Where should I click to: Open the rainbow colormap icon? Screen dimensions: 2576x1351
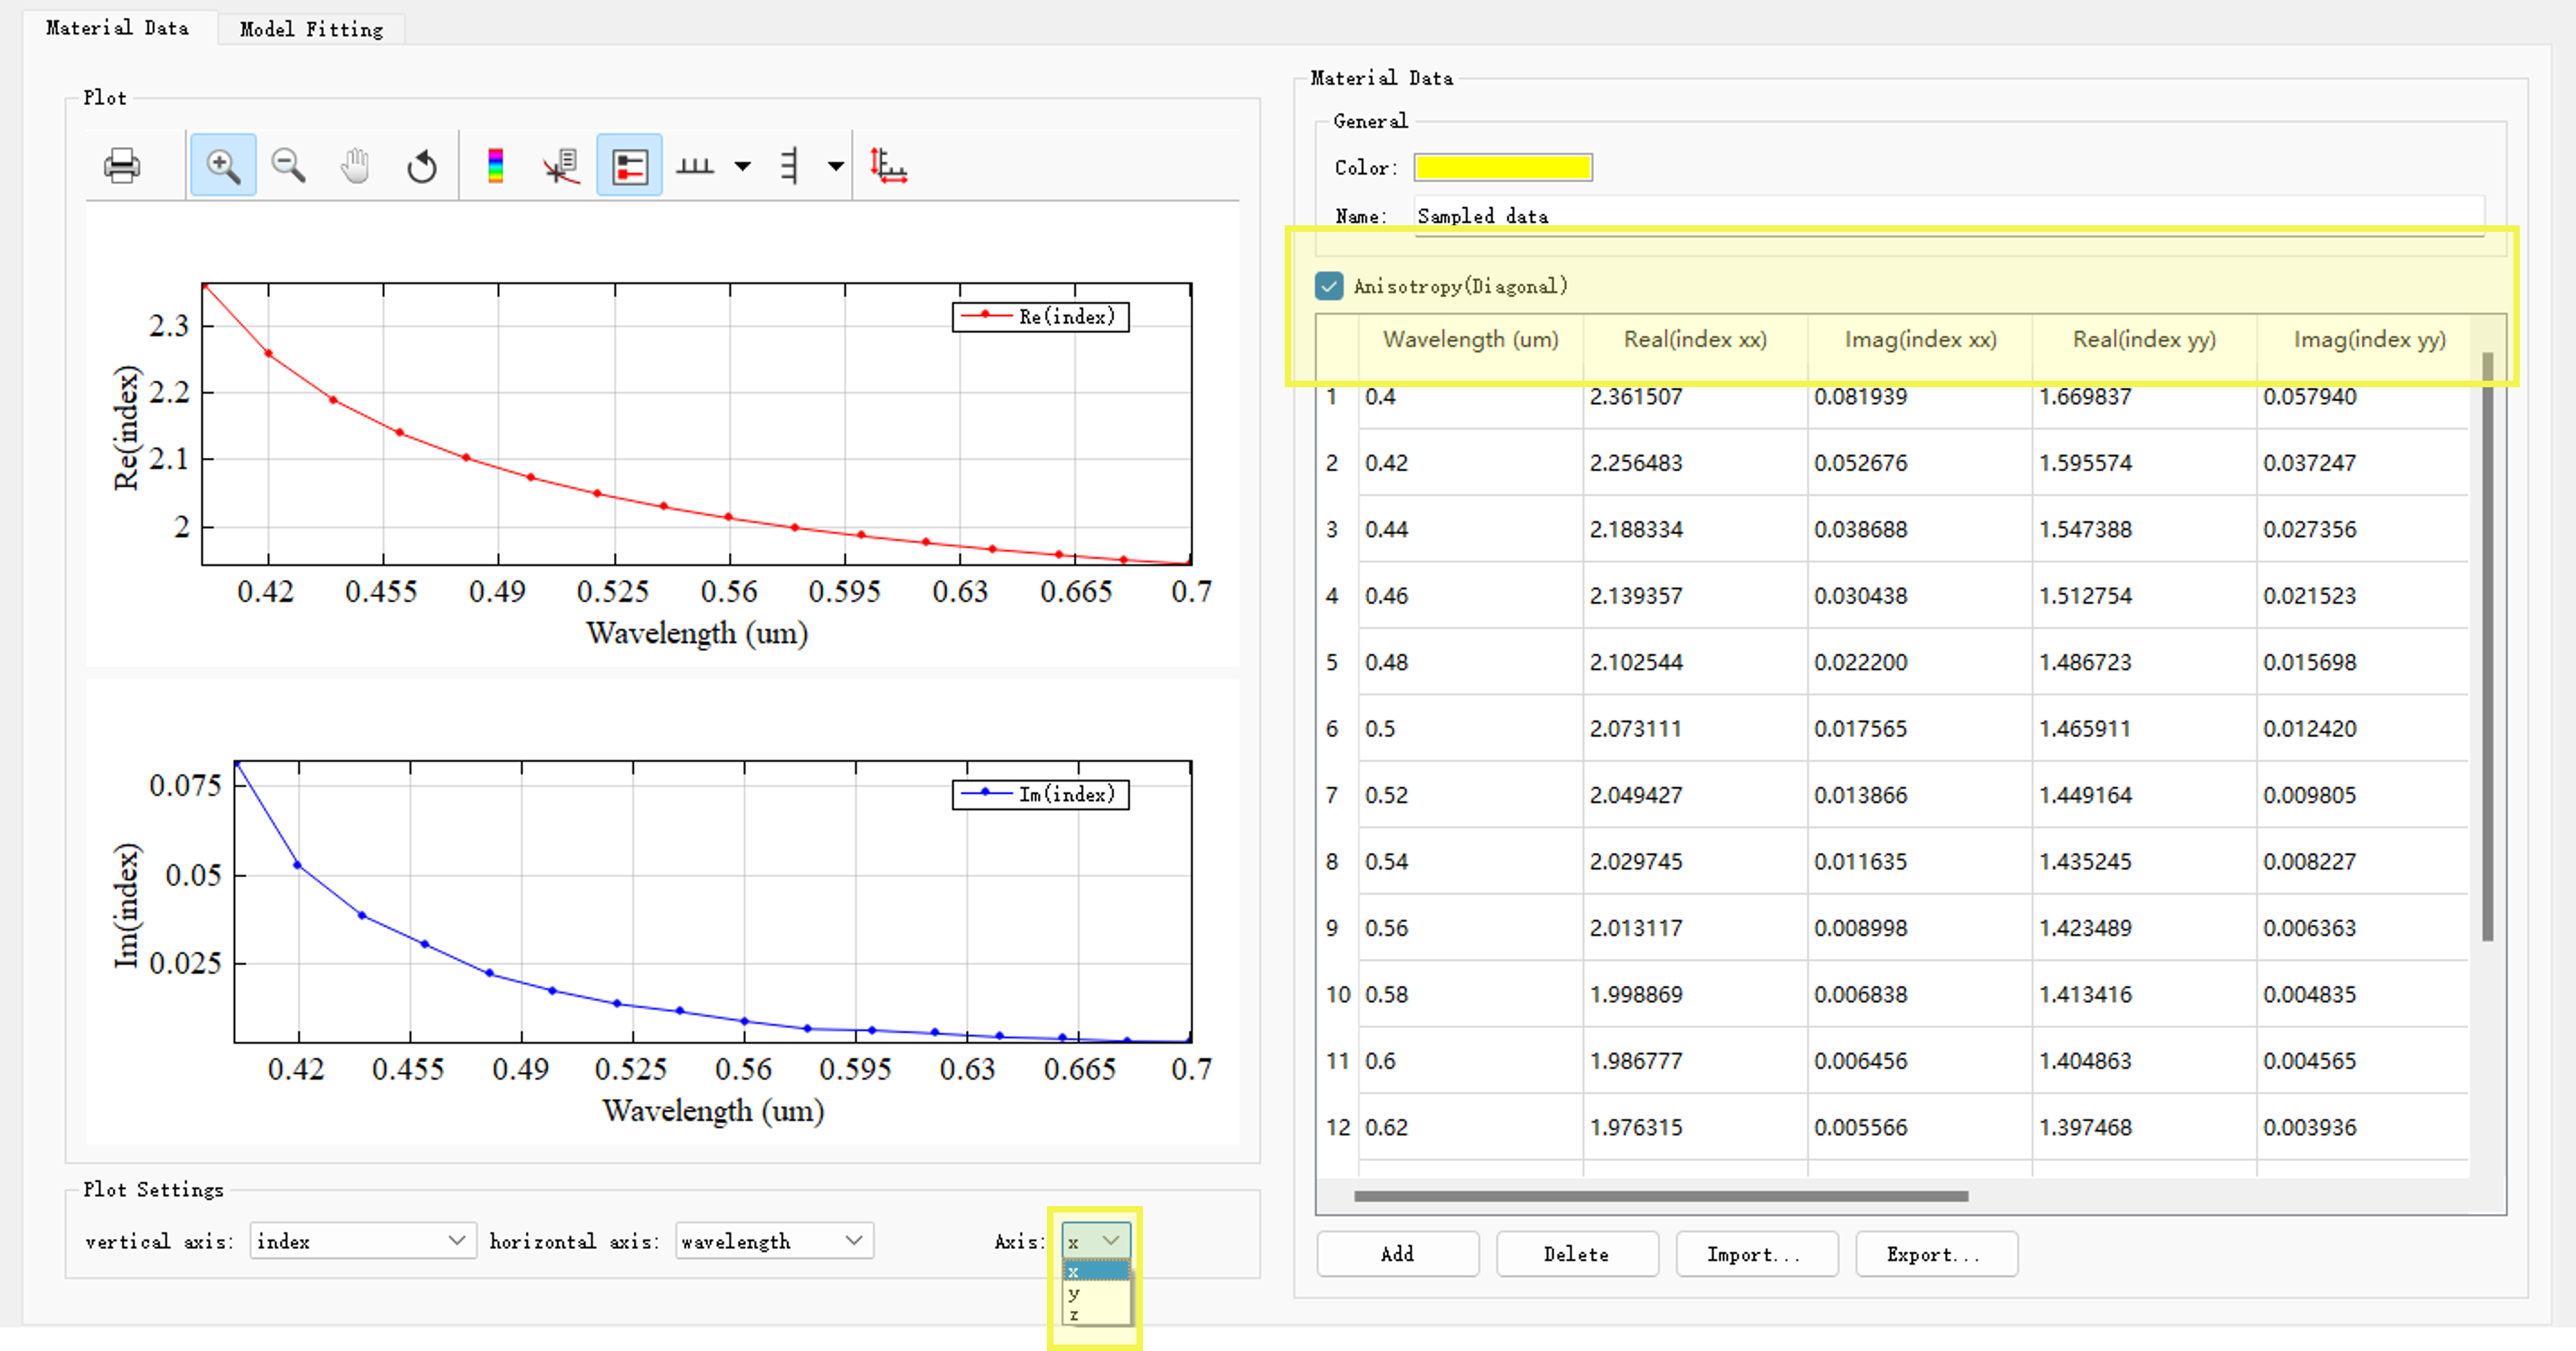point(495,165)
